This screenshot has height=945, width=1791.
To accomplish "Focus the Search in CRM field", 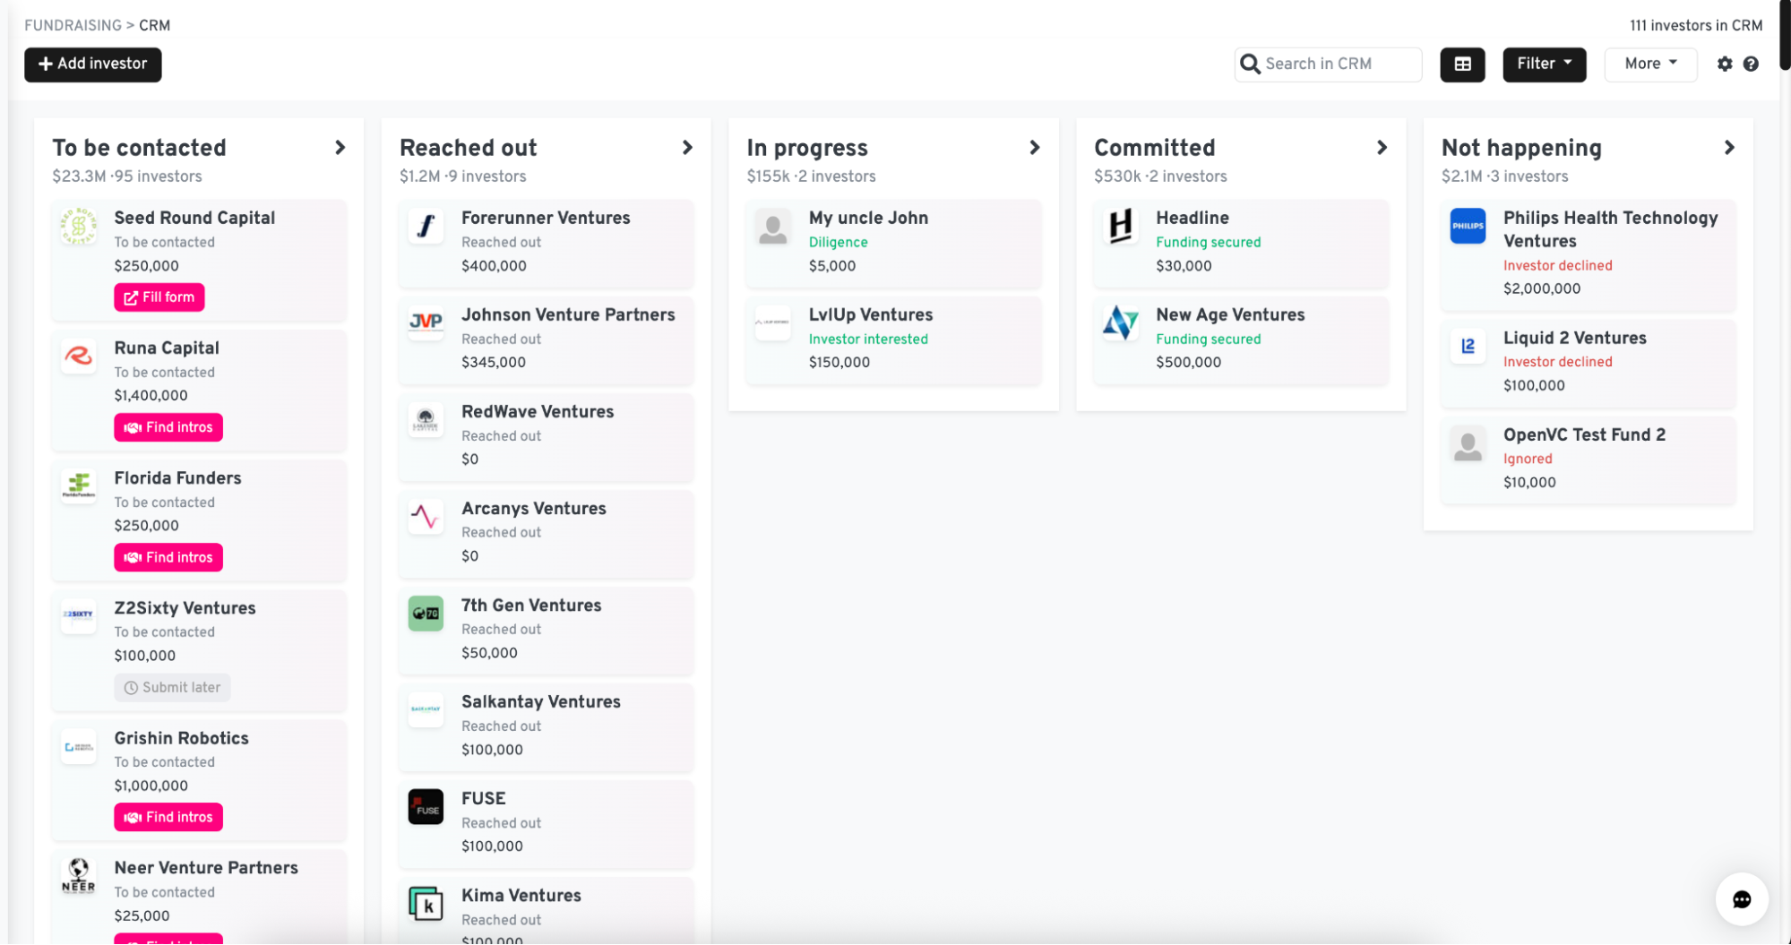I will tap(1328, 64).
